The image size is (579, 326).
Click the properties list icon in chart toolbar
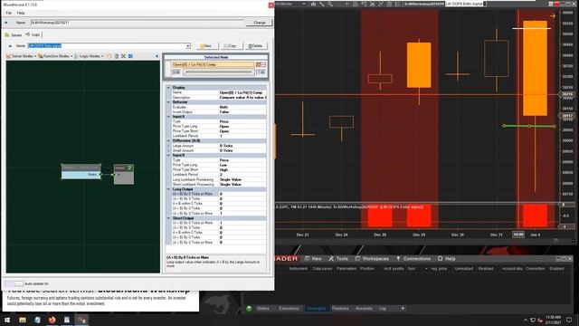pyautogui.click(x=398, y=4)
